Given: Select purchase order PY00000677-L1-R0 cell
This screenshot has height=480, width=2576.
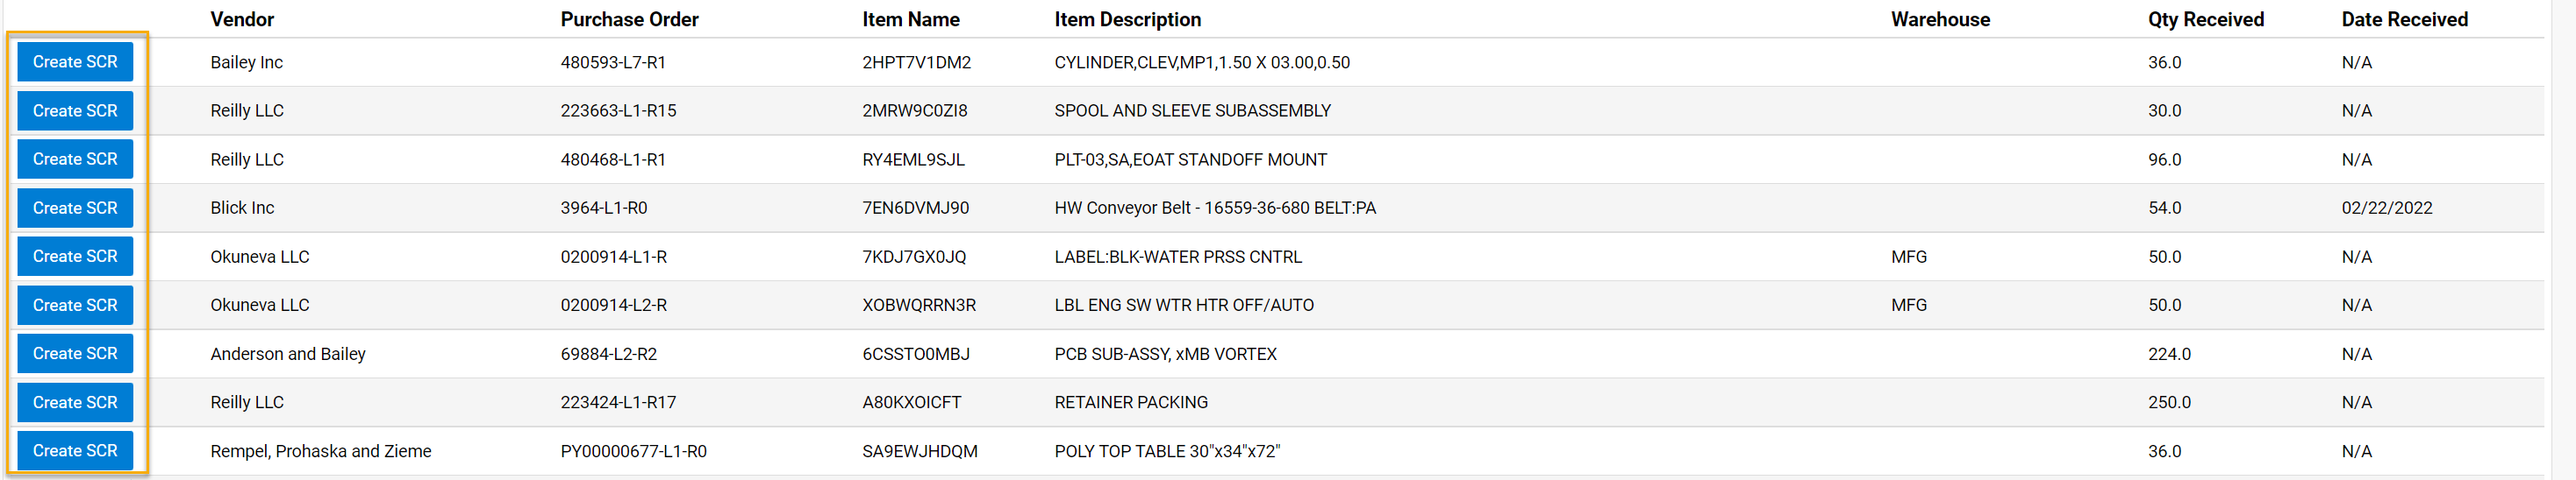Looking at the screenshot, I should [x=633, y=451].
